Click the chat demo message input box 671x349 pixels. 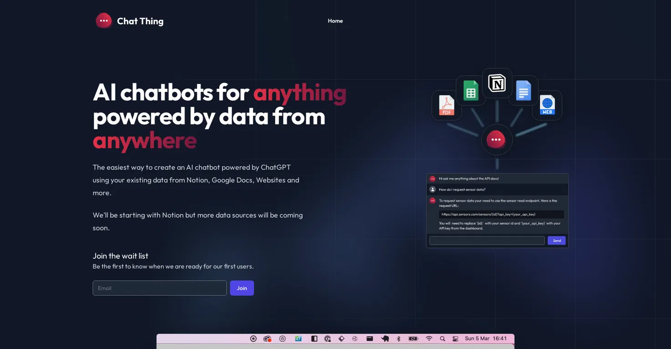tap(487, 240)
